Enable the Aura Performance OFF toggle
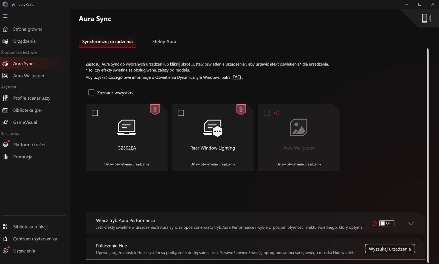This screenshot has height=264, width=439. [x=387, y=223]
